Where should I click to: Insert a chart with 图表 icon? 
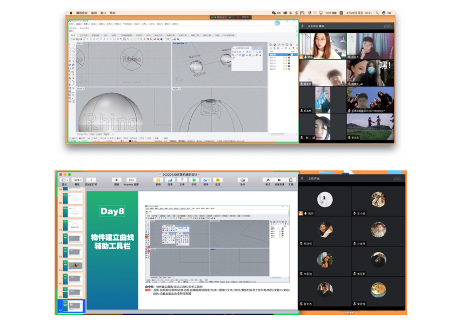pyautogui.click(x=170, y=180)
